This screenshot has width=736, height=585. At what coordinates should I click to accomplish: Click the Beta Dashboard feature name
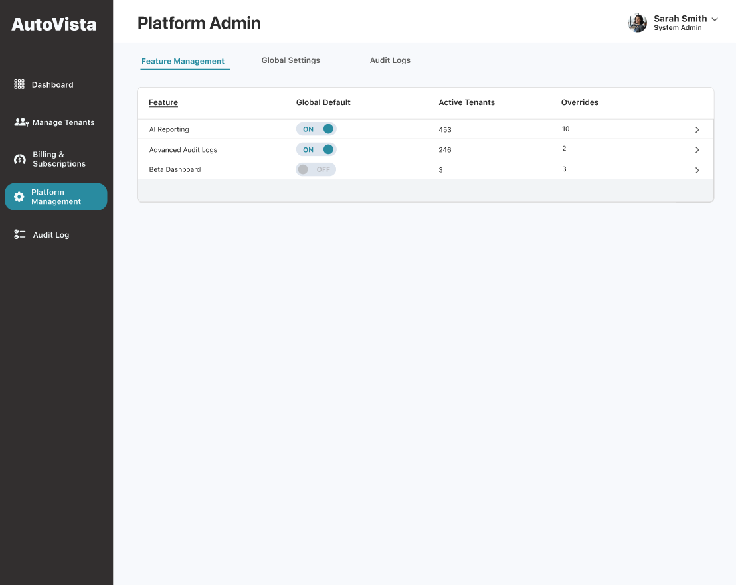click(x=175, y=169)
